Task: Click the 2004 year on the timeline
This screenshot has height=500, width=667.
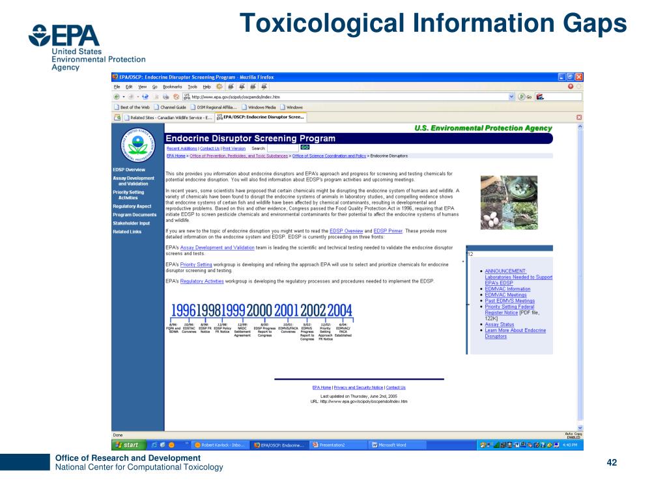Action: tap(339, 311)
